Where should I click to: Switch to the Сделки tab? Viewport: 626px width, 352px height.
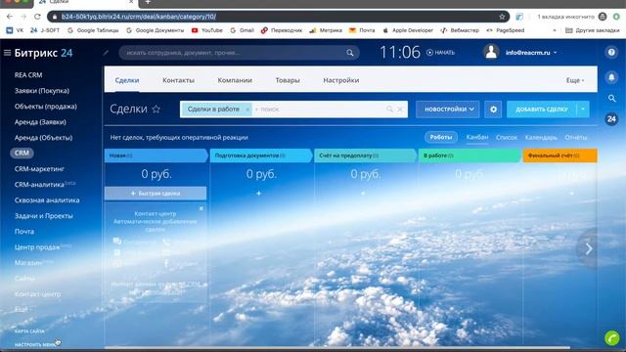point(127,80)
